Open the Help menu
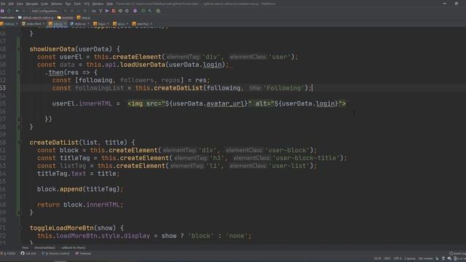The height and width of the screenshot is (262, 466). coord(110,4)
